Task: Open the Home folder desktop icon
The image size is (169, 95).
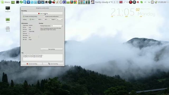Action: tap(8, 20)
